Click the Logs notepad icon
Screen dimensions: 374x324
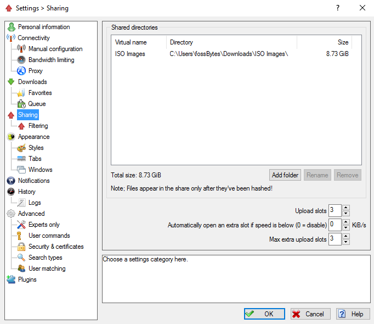click(21, 203)
